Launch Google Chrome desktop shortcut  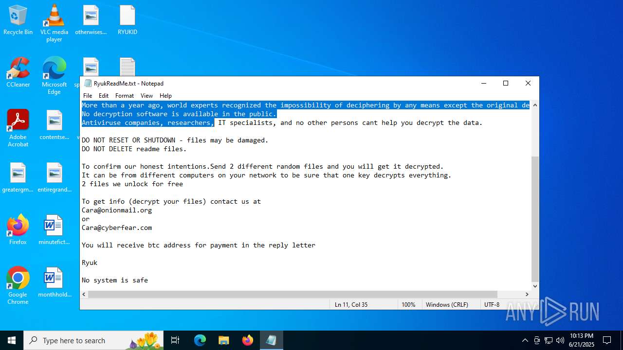pos(18,286)
